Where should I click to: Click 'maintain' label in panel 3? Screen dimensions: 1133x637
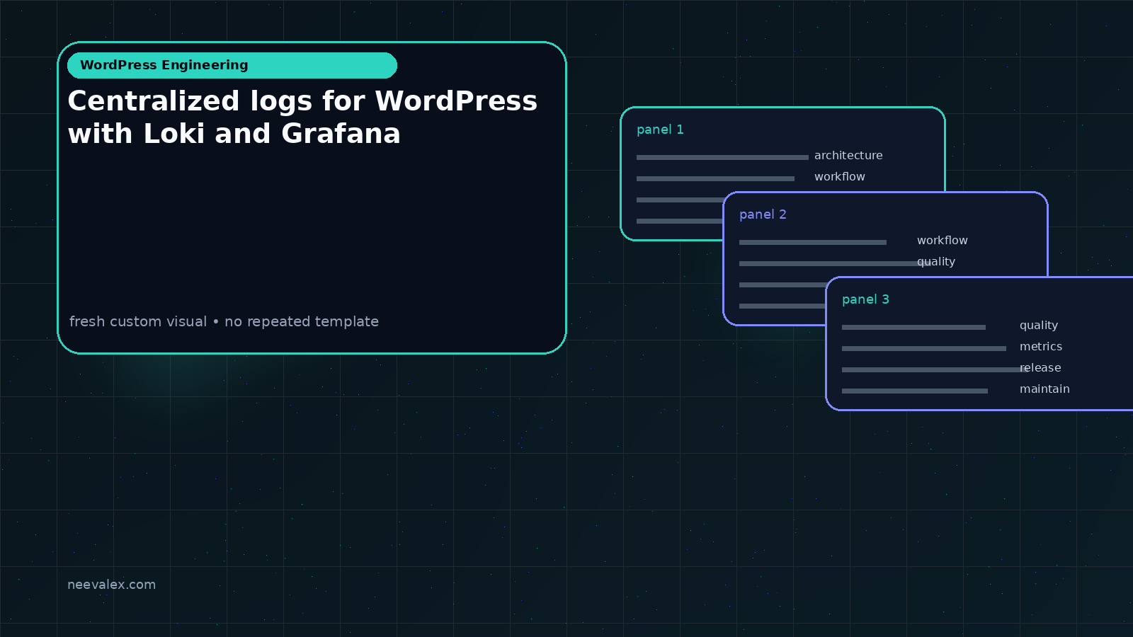coord(1044,389)
